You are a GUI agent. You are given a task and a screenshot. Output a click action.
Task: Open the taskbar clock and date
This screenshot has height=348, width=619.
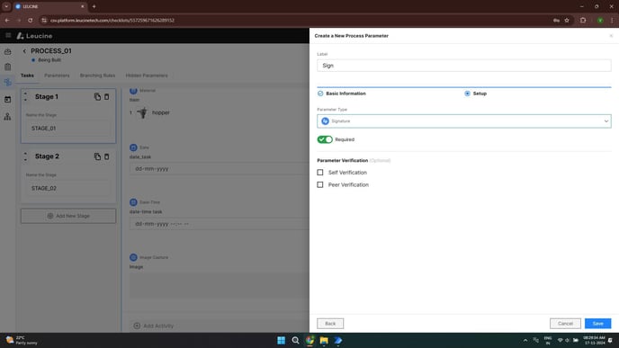click(x=594, y=340)
